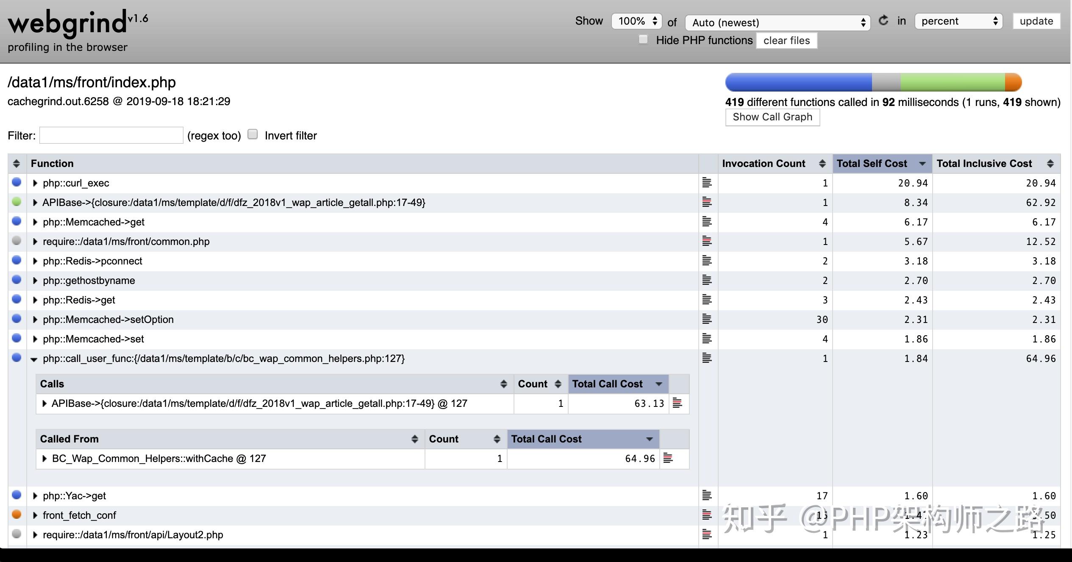Collapse the php::call_user_func expanded row

(34, 359)
